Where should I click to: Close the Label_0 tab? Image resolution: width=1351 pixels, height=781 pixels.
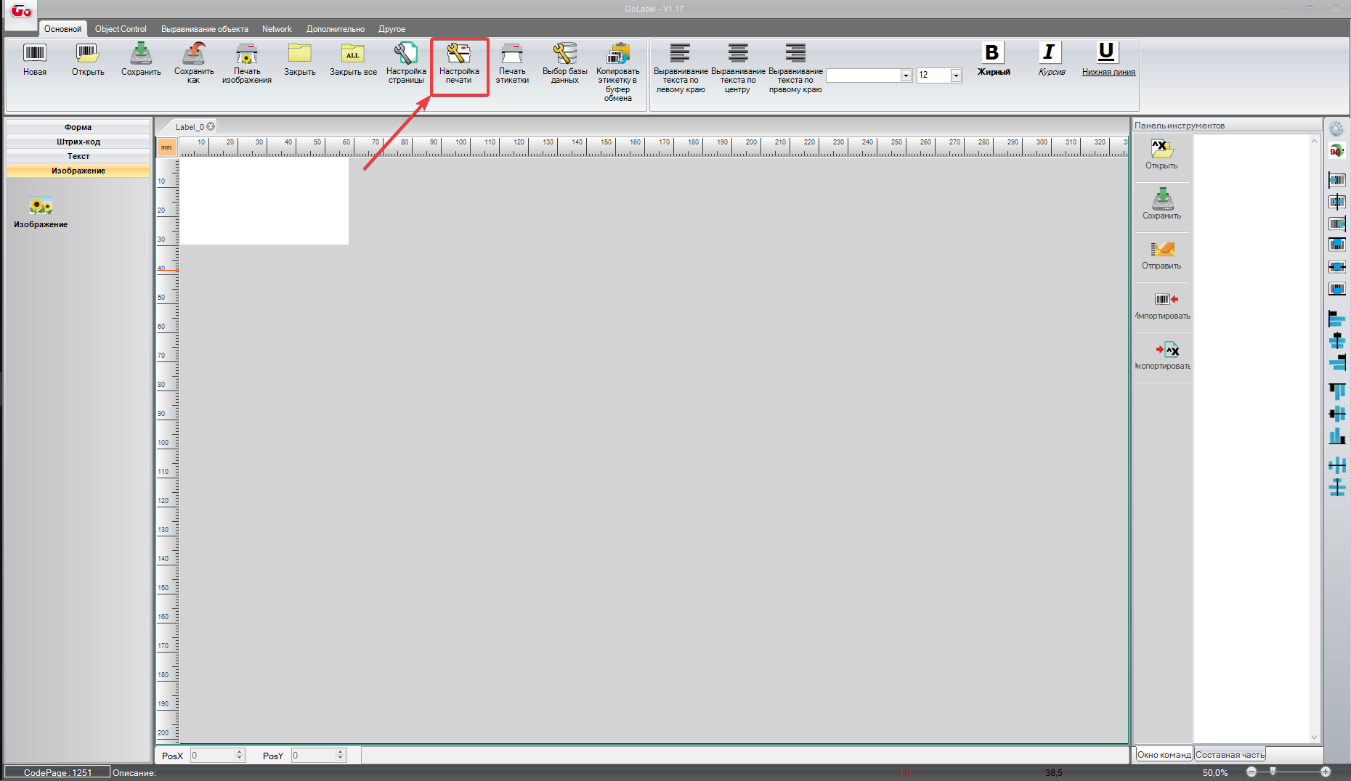pyautogui.click(x=211, y=126)
